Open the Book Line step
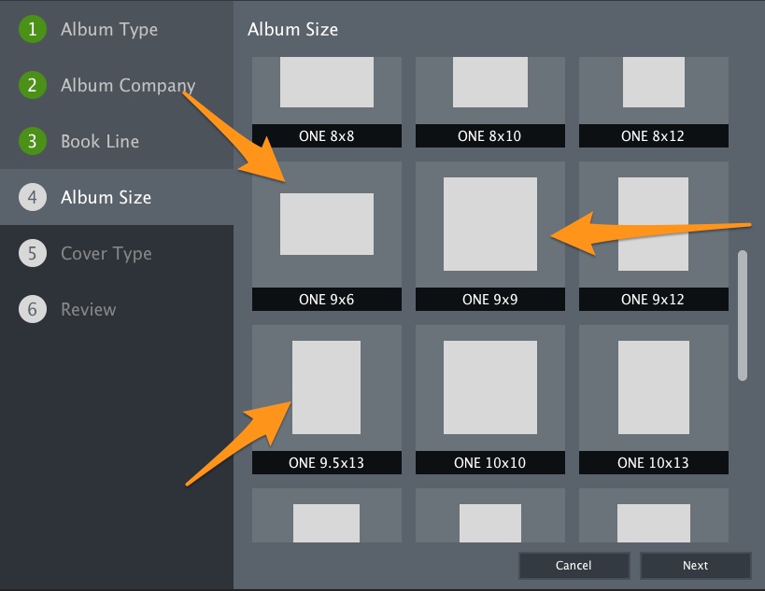The width and height of the screenshot is (765, 591). tap(100, 141)
